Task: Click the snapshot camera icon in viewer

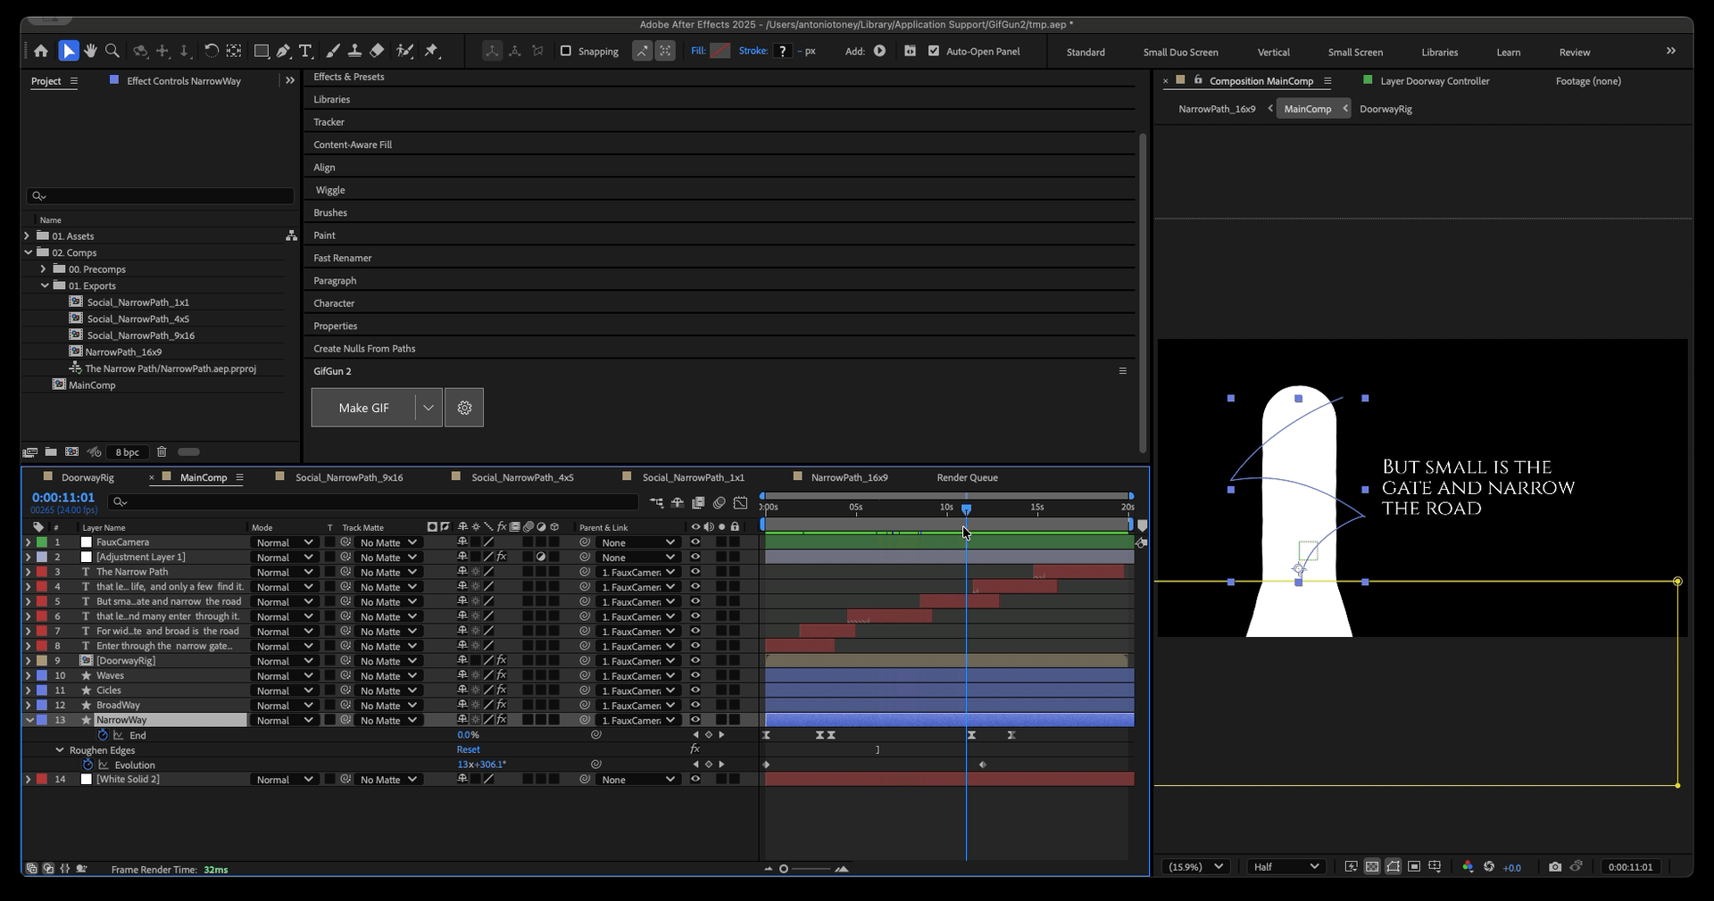Action: click(x=1555, y=866)
